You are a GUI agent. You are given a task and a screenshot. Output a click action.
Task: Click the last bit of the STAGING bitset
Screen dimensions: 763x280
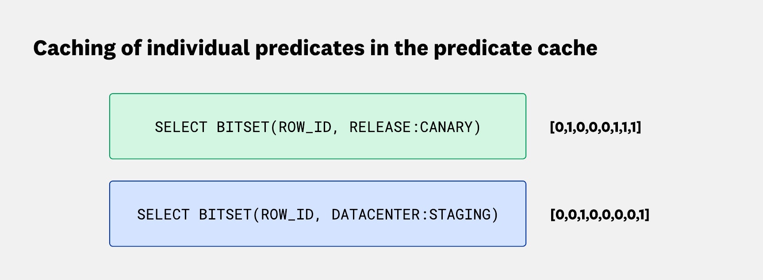(x=644, y=215)
